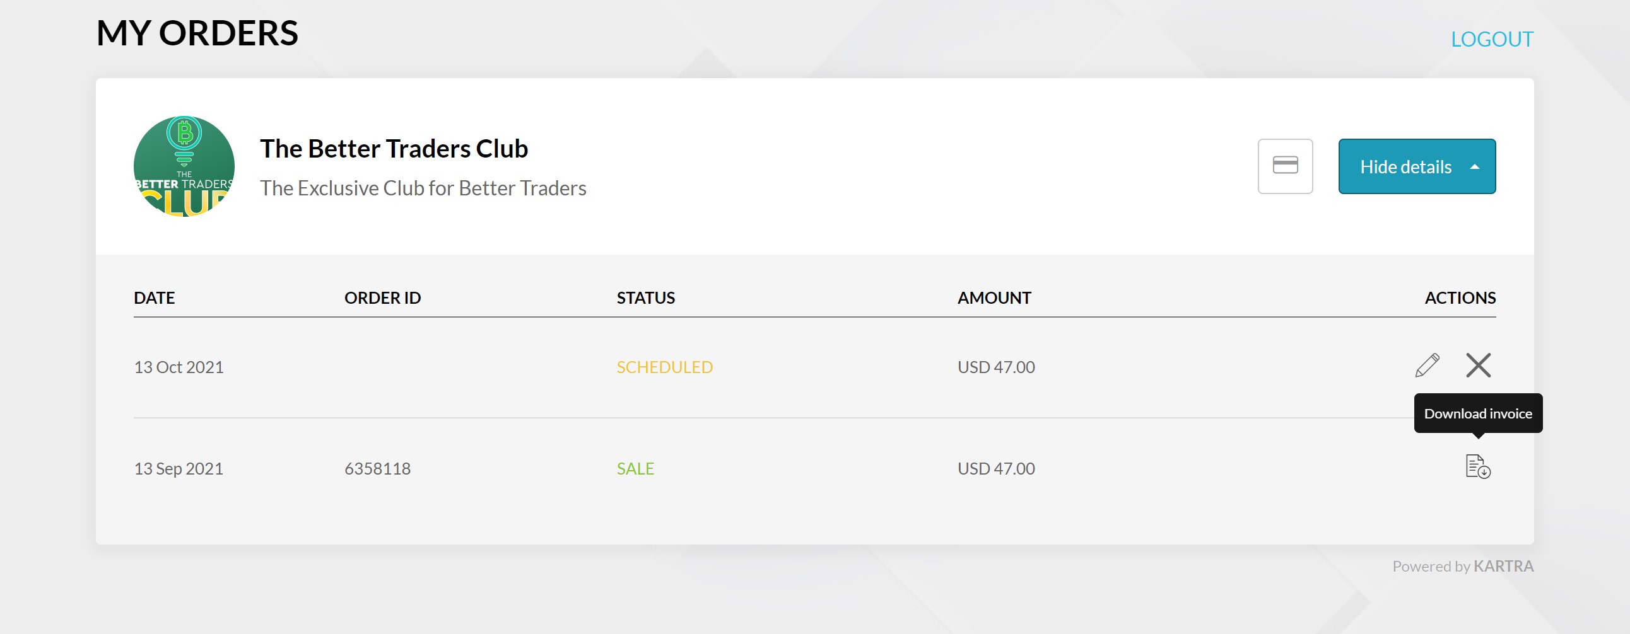This screenshot has height=634, width=1630.
Task: Click the SALE status label
Action: (635, 468)
